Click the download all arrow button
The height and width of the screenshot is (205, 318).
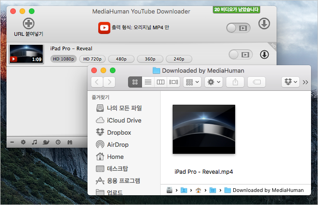click(264, 24)
